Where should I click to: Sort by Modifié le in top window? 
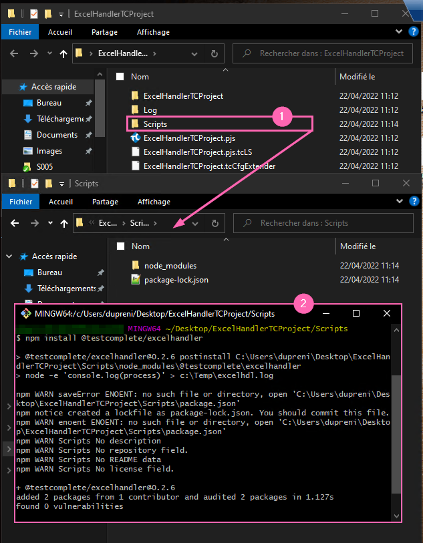tap(357, 77)
